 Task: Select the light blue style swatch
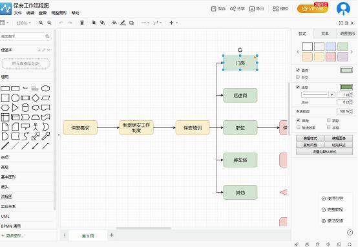tap(331, 47)
